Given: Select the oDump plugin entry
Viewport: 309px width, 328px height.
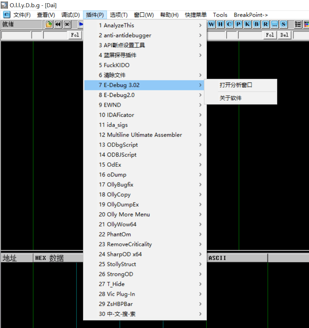Looking at the screenshot, I should [x=145, y=175].
